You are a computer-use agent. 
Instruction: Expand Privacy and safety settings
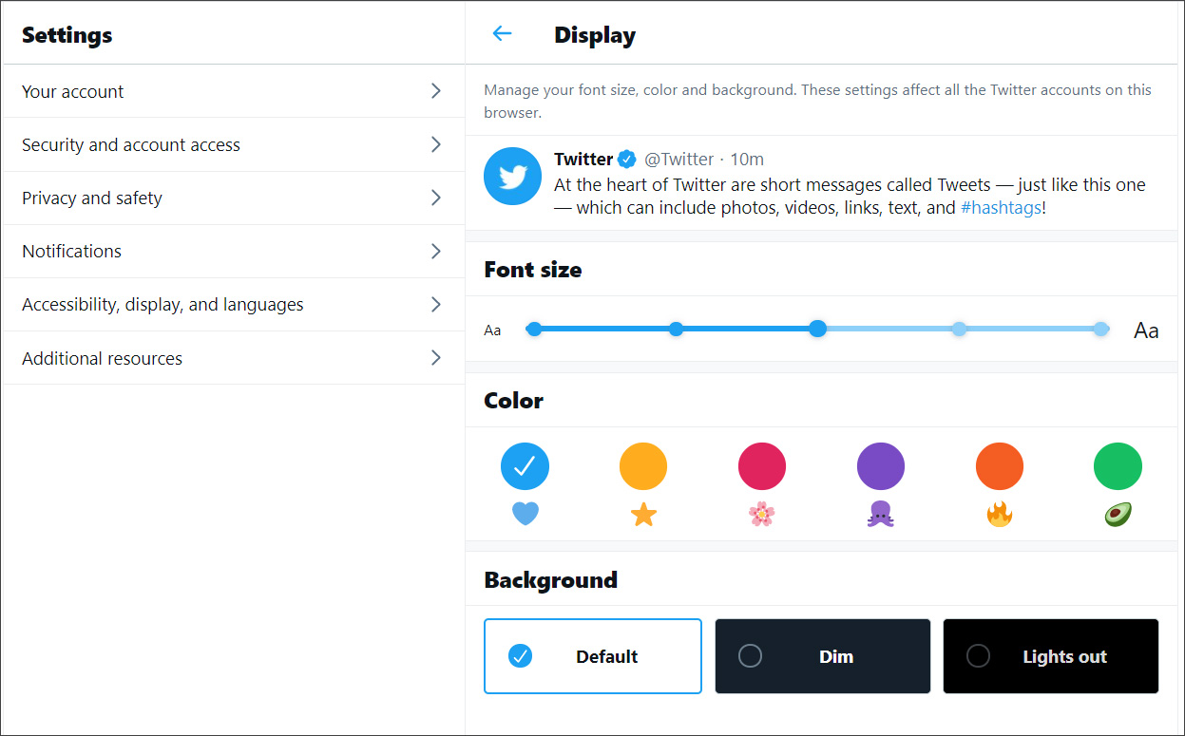232,198
